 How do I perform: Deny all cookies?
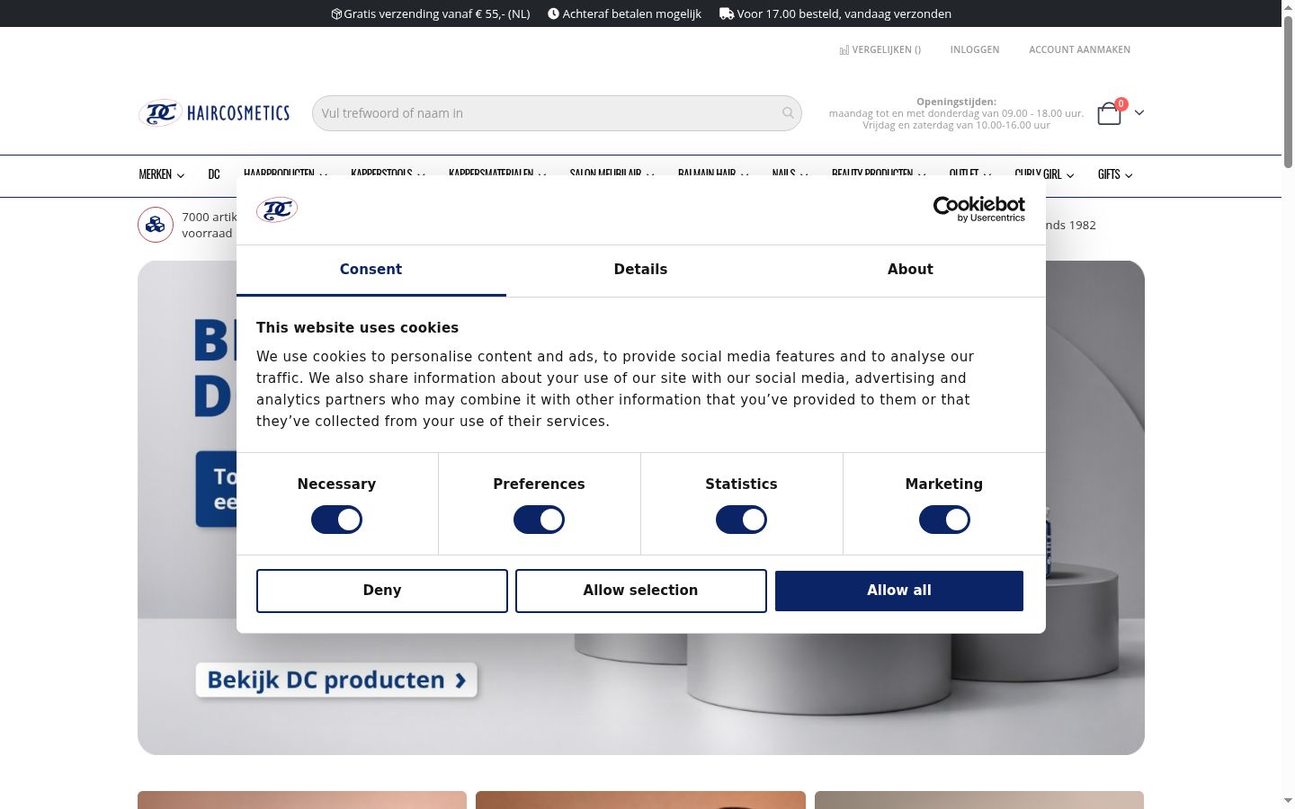click(382, 591)
